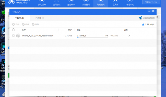Click the 迅雷为您加速 link
Image resolution: width=166 pixels, height=97 pixels.
click(x=147, y=18)
